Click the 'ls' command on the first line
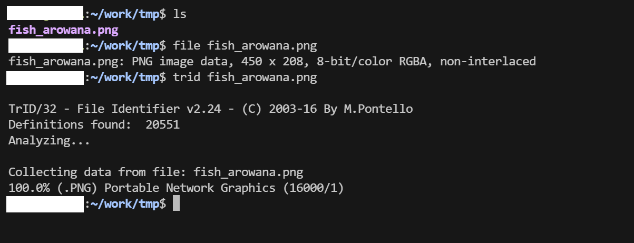Screen dimensions: 634x243 pos(180,14)
